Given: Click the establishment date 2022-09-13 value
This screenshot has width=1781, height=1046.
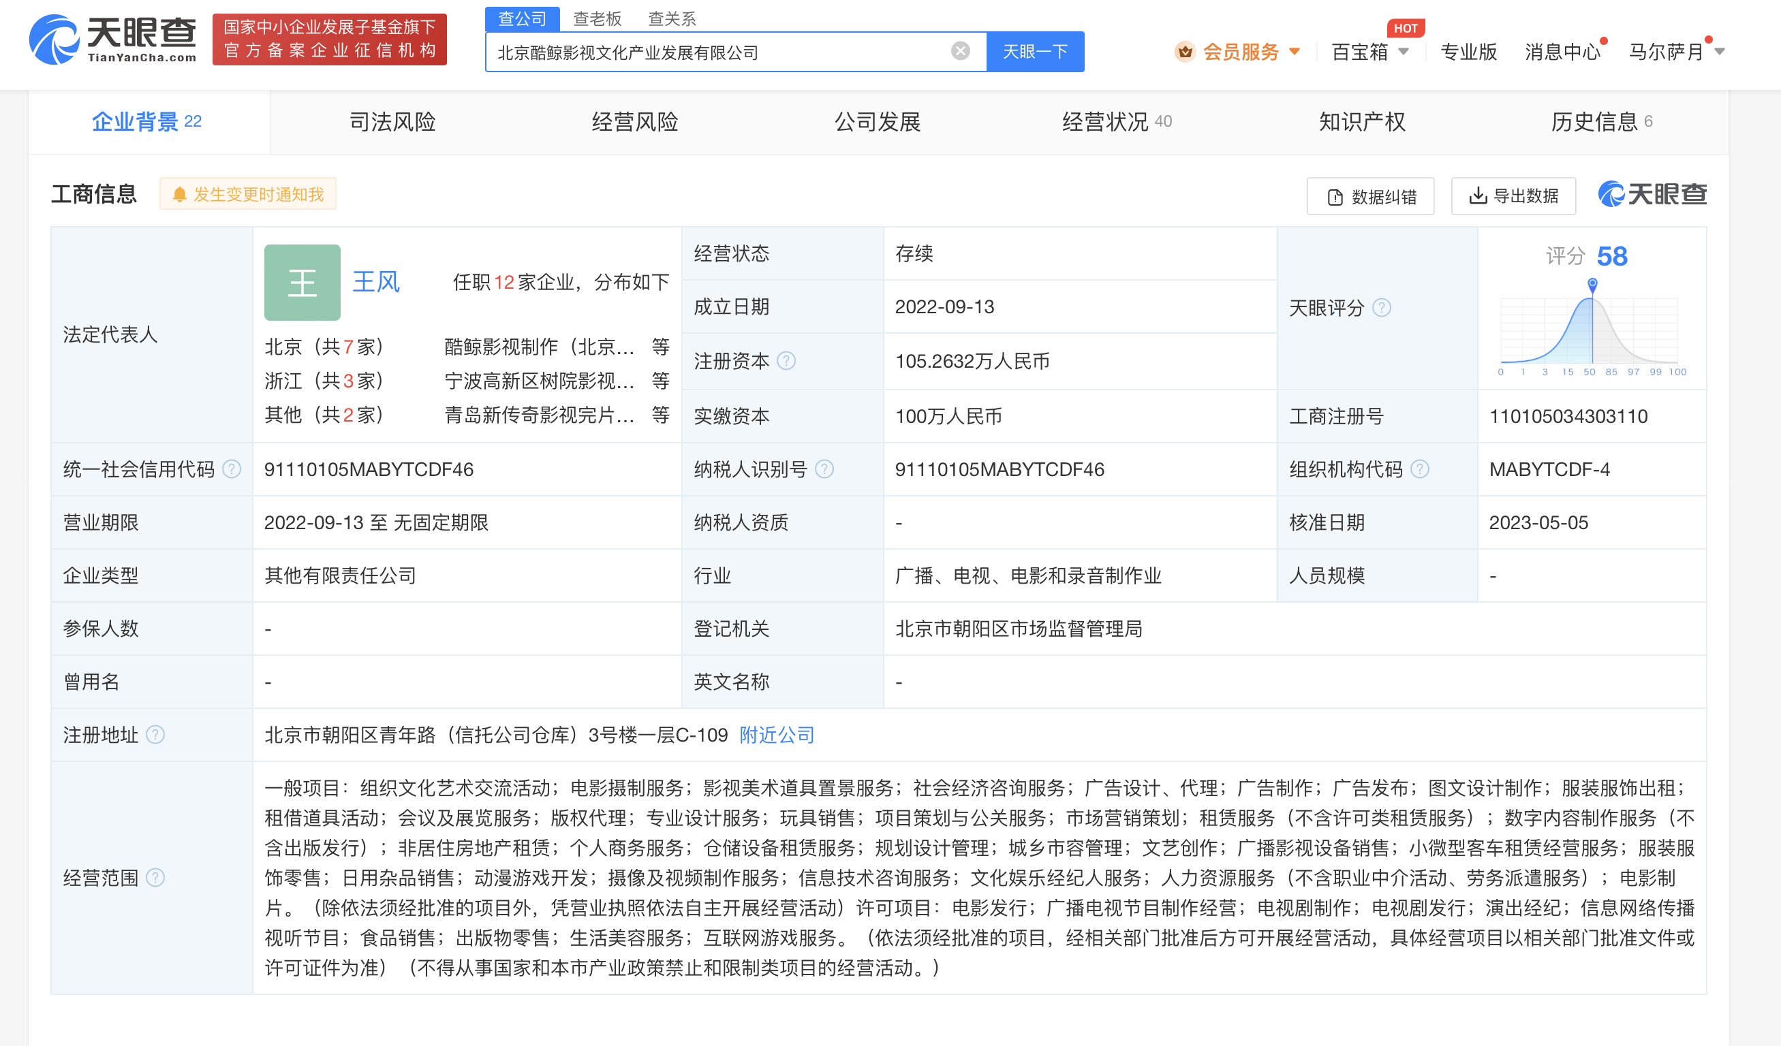Looking at the screenshot, I should [x=944, y=306].
